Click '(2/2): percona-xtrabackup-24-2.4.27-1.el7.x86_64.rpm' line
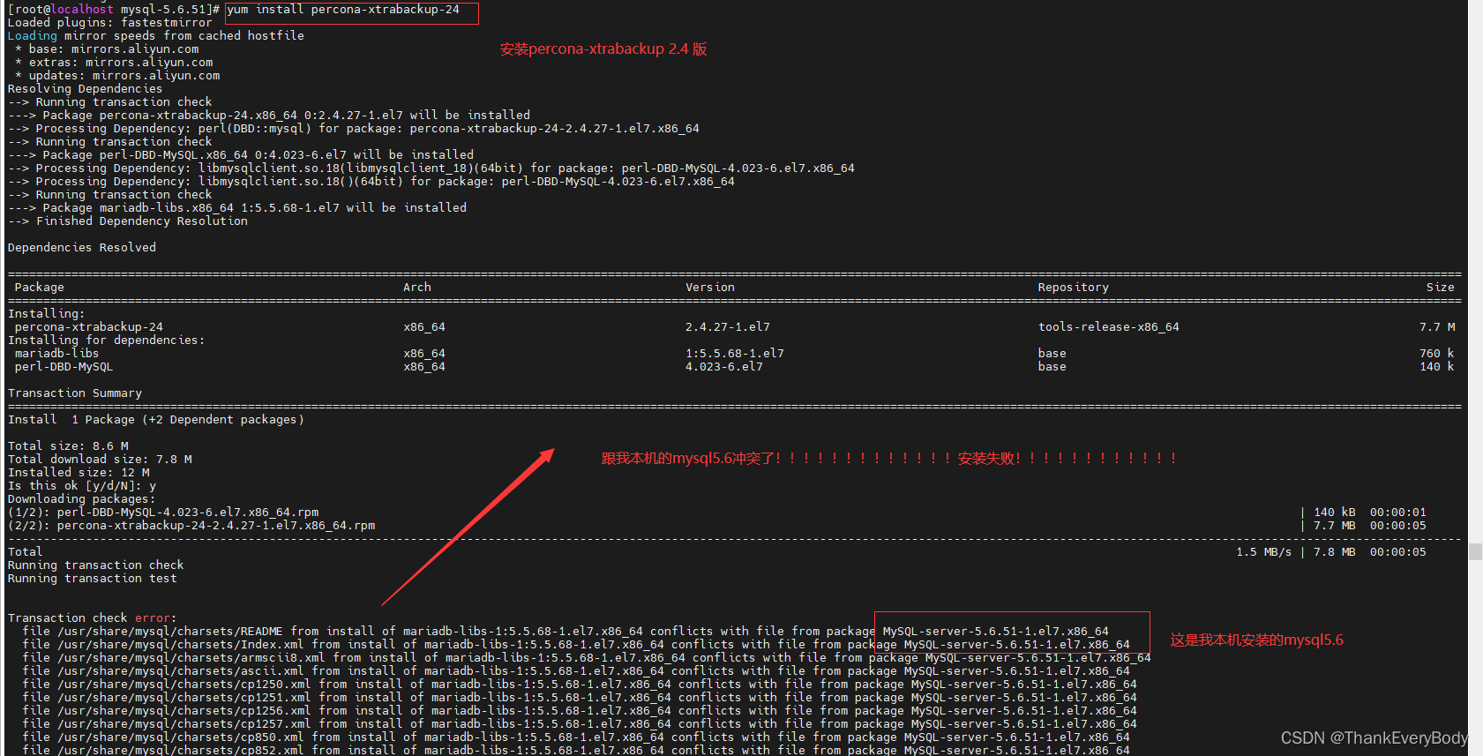This screenshot has width=1483, height=756. point(191,526)
